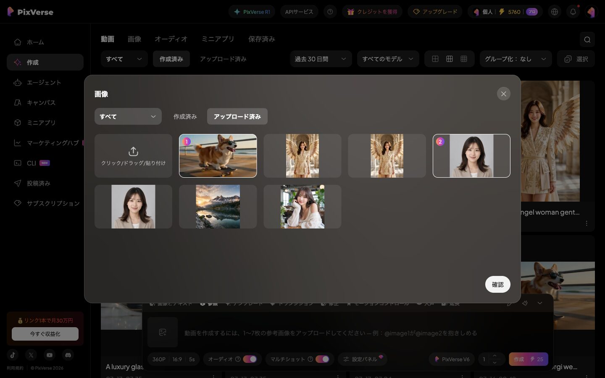Open the user profile avatar
Viewport: 605px width, 378px height.
tap(591, 12)
